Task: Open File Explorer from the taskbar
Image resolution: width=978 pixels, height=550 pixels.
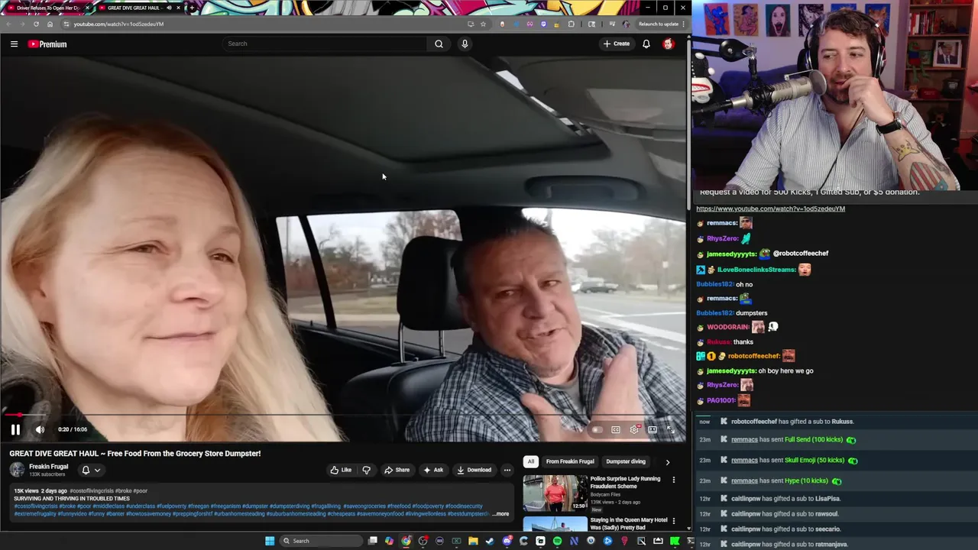Action: pos(473,541)
